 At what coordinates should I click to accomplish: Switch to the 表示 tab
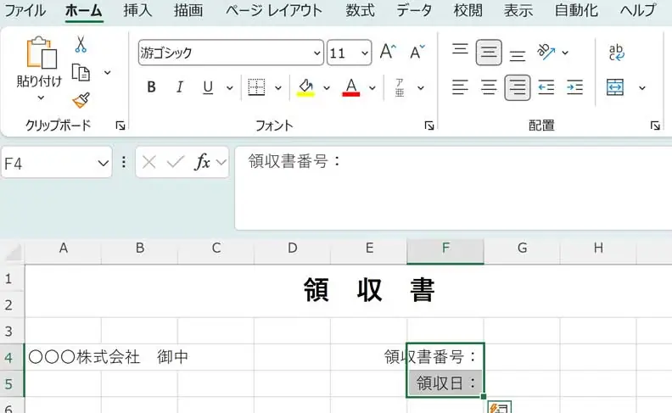click(518, 10)
